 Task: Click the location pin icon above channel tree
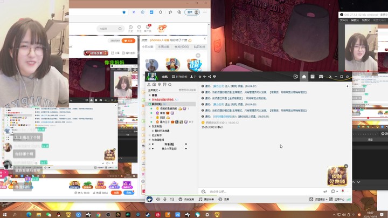[160, 85]
